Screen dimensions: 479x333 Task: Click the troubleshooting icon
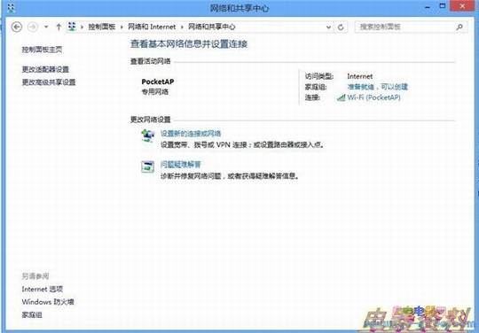point(147,166)
